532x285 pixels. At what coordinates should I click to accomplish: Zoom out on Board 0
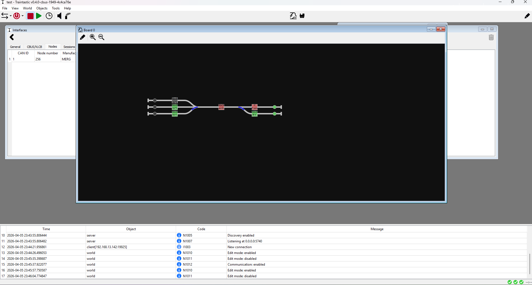pos(101,37)
